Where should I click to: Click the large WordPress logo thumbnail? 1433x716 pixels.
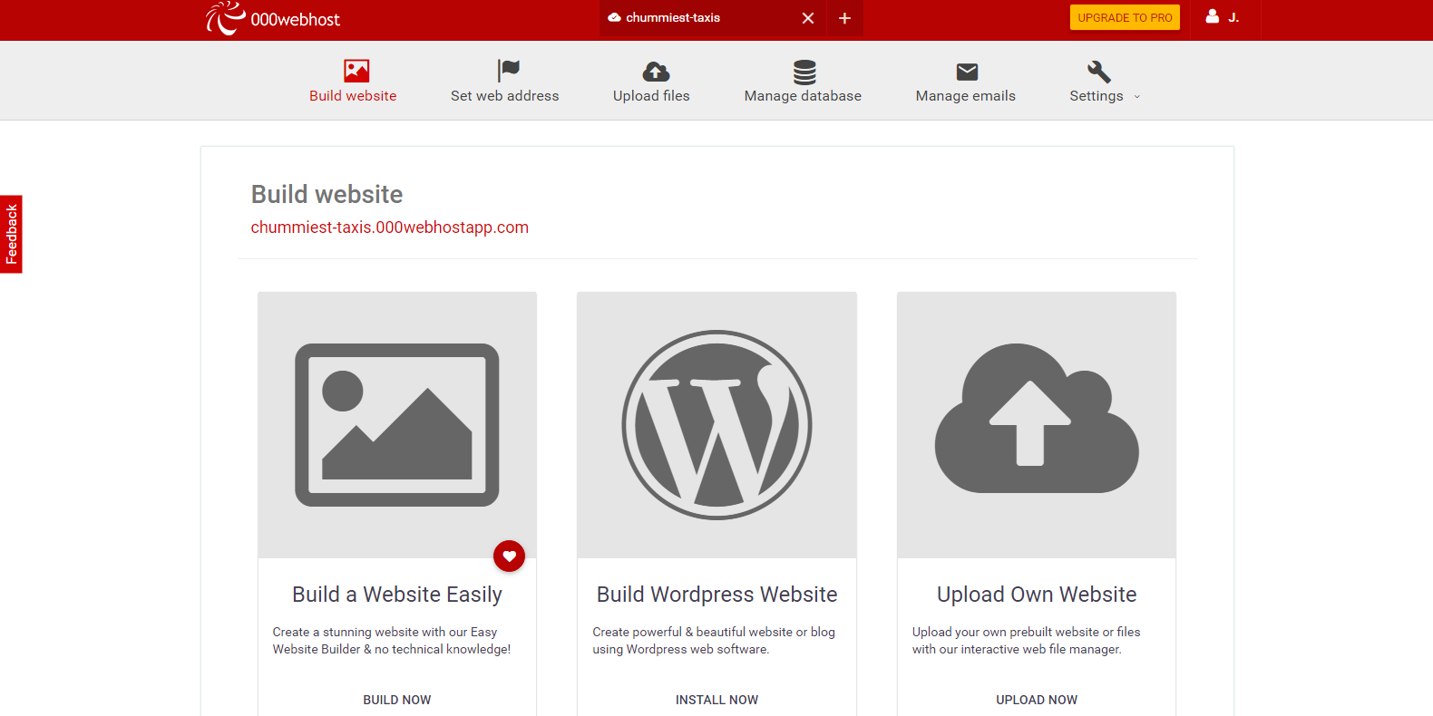click(x=716, y=424)
